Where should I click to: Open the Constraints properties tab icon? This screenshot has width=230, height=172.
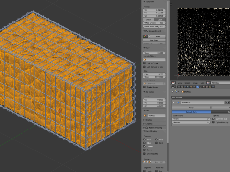tap(194, 87)
